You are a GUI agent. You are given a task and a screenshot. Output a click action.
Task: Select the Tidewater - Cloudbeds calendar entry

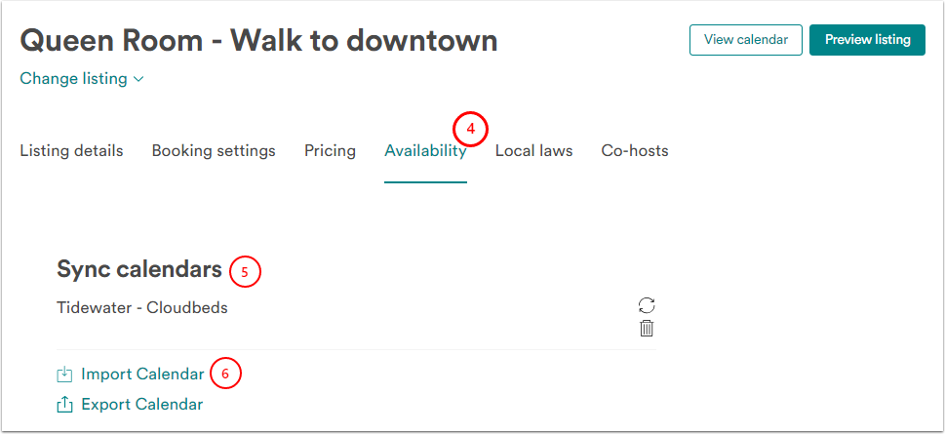(x=142, y=308)
